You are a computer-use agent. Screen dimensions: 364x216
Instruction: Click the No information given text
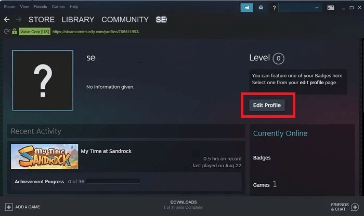110,87
